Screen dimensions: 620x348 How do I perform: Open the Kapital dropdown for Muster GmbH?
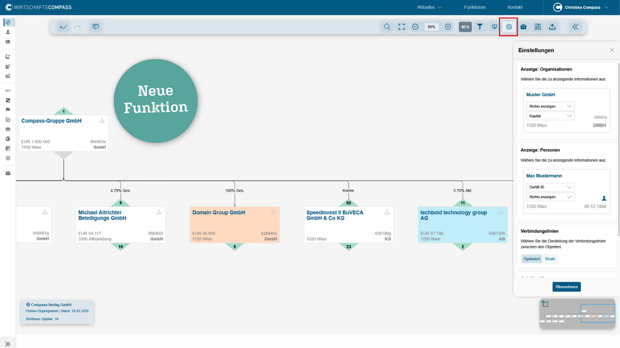coord(550,116)
